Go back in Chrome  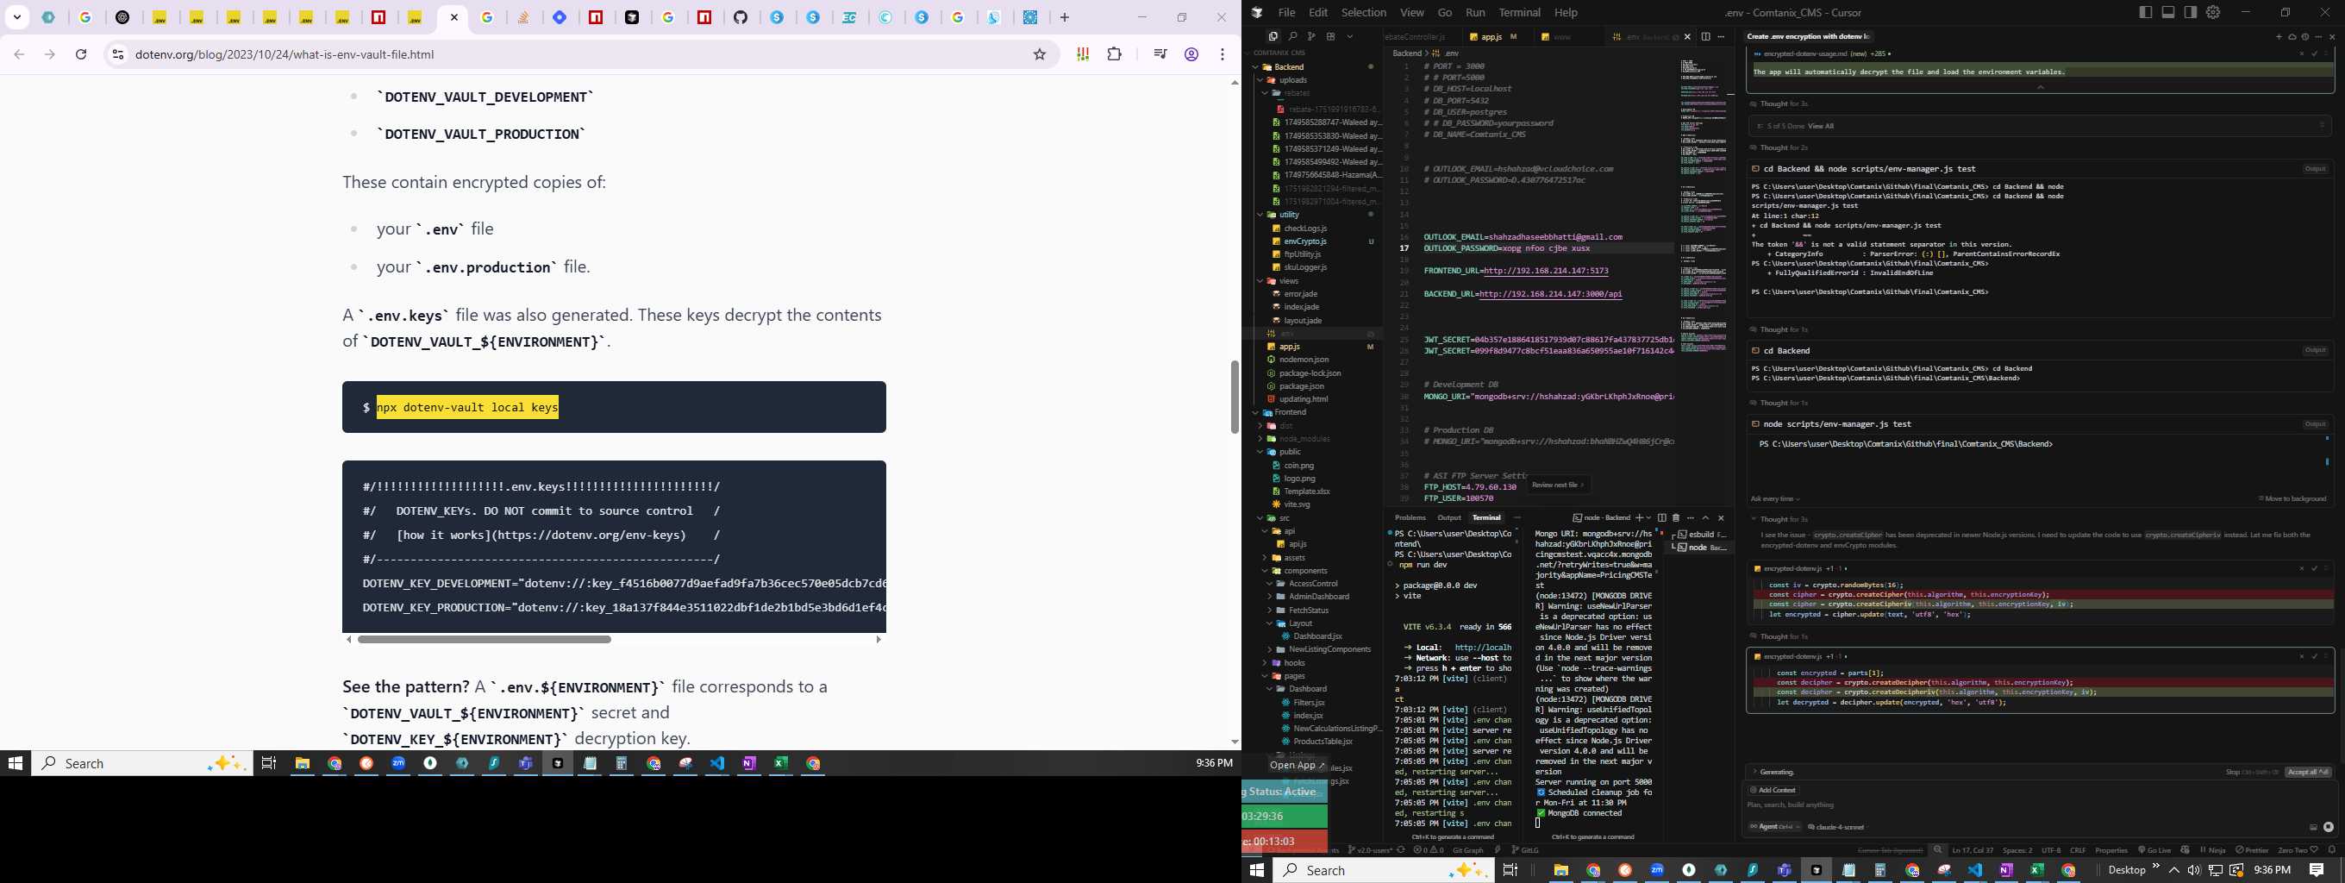pos(19,54)
